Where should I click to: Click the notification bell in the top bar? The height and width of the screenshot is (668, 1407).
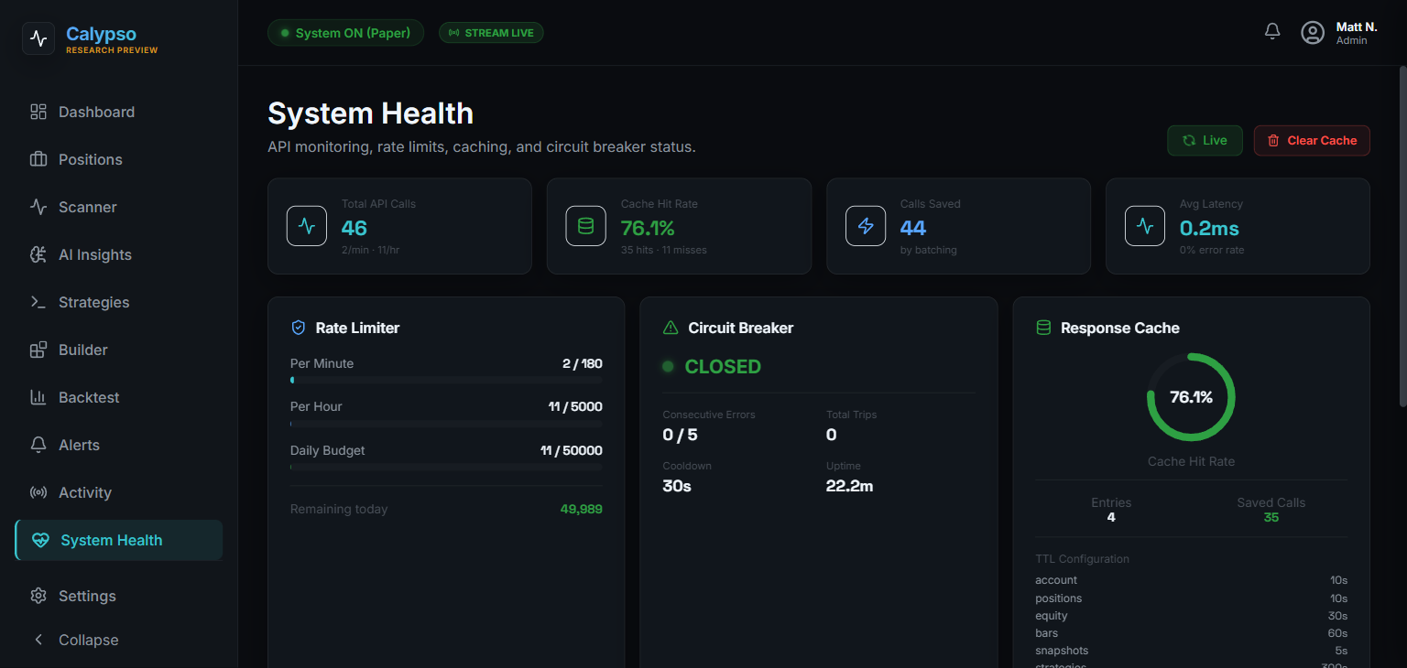1271,30
